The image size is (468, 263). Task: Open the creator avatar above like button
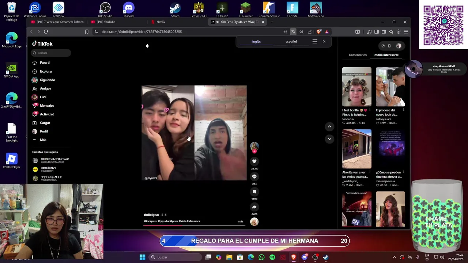254,146
